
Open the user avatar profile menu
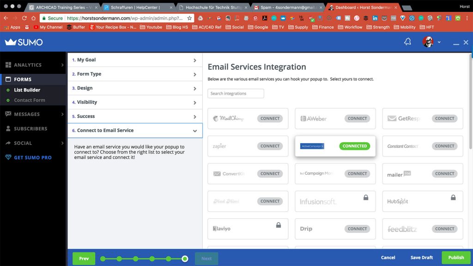428,42
